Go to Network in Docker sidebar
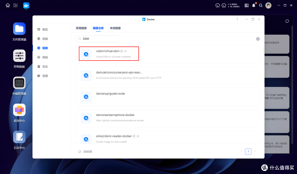 tap(43, 57)
